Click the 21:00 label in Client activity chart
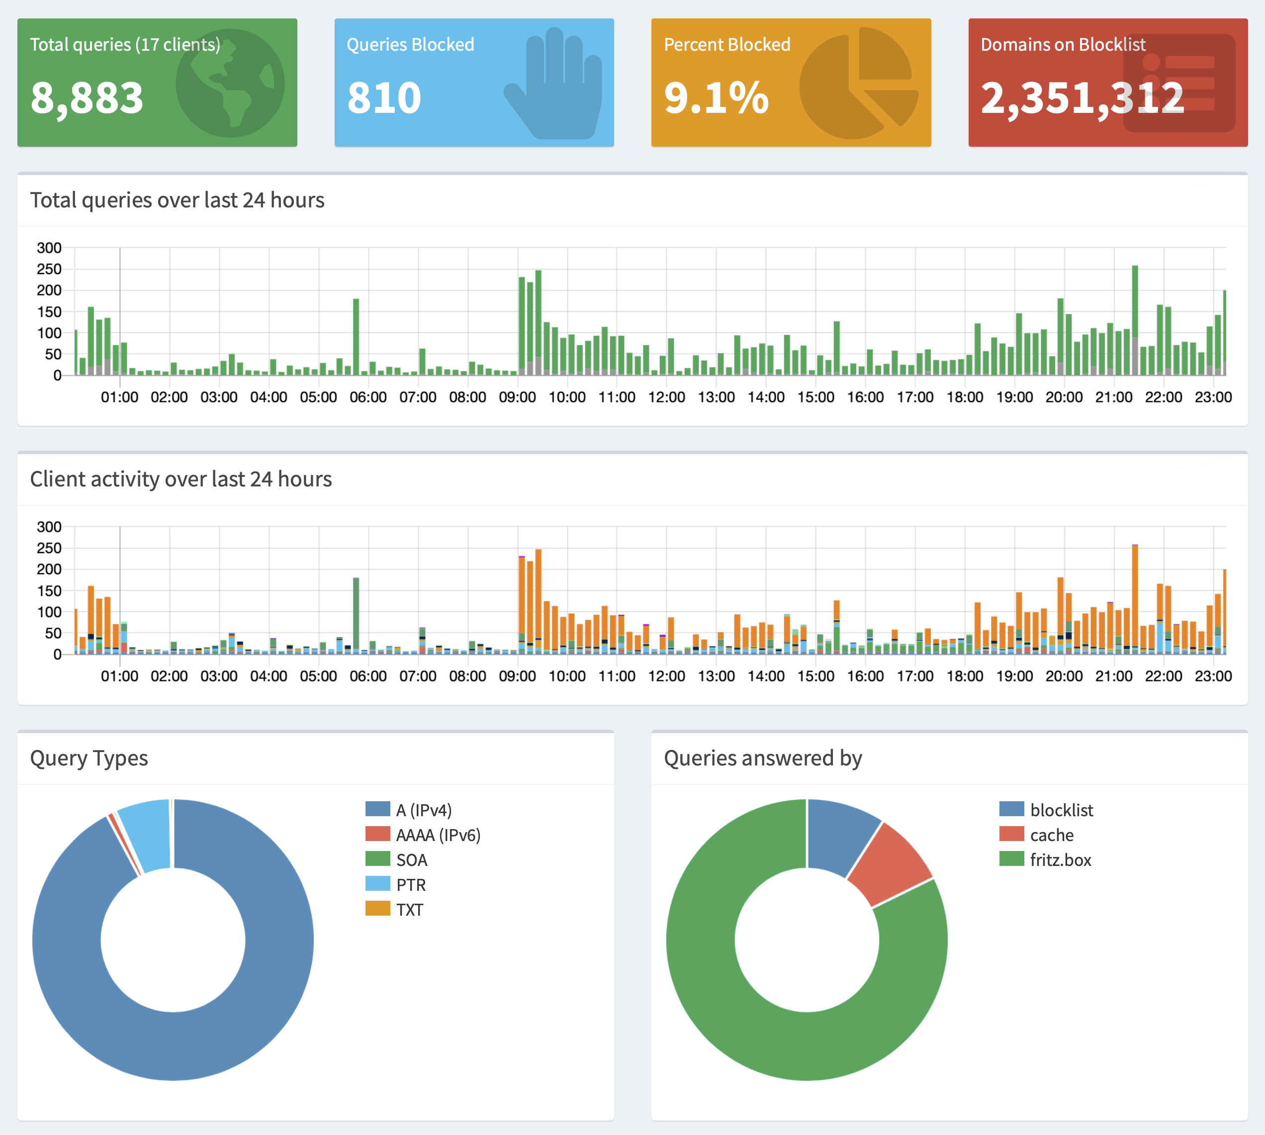Viewport: 1265px width, 1135px height. click(x=1113, y=676)
